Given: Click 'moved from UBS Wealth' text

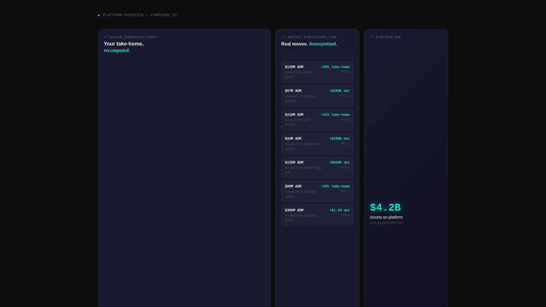Looking at the screenshot, I should click(x=298, y=122).
